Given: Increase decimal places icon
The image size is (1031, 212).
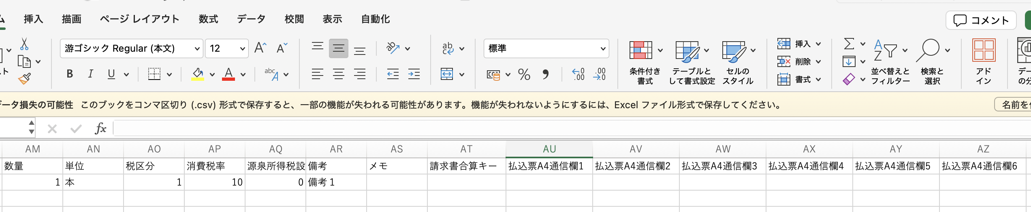Looking at the screenshot, I should (578, 74).
